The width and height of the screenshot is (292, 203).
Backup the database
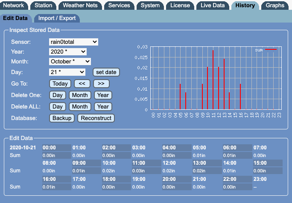pos(62,118)
